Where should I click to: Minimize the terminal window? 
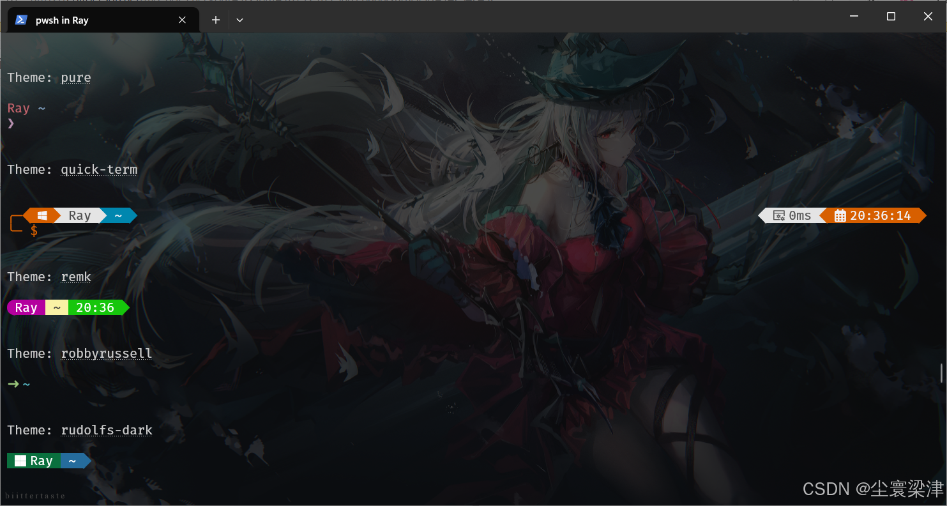[x=854, y=17]
